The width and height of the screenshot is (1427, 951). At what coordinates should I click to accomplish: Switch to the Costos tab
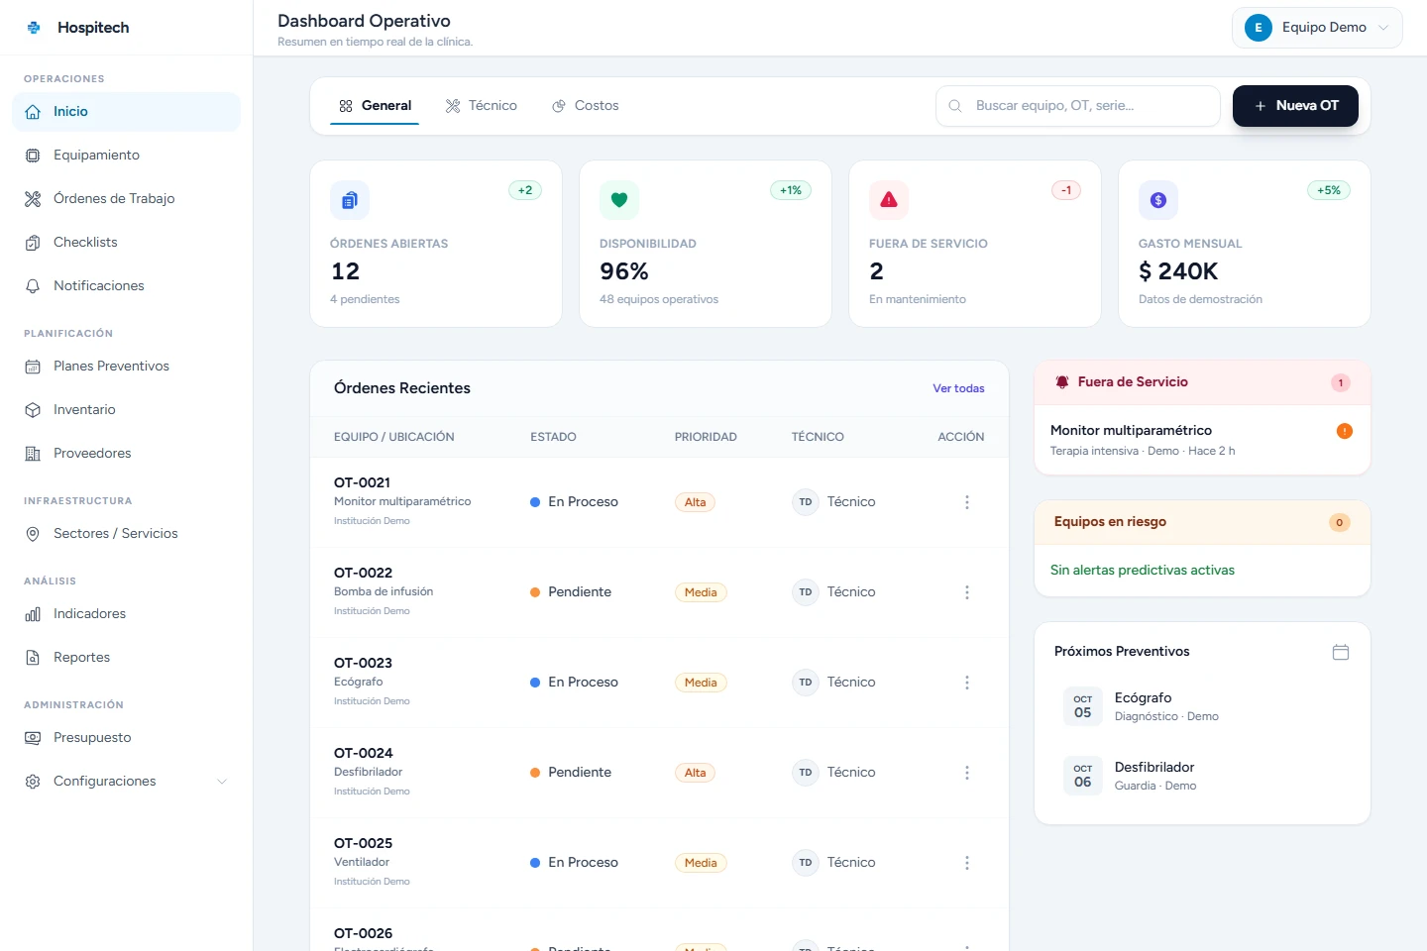tap(586, 106)
